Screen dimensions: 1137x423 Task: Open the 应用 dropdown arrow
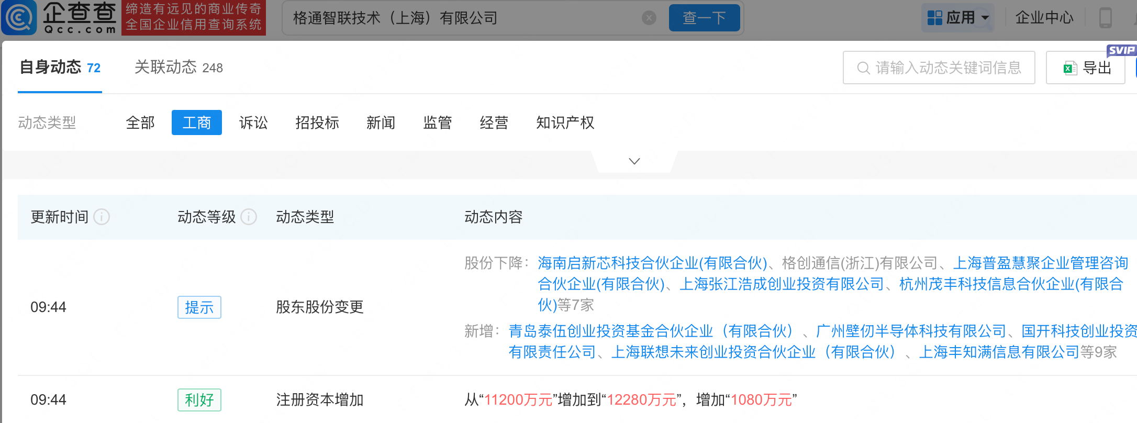[985, 18]
